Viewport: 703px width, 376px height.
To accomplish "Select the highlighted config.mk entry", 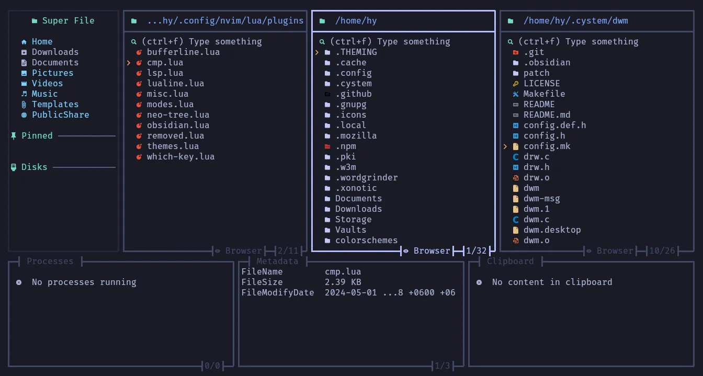I will pos(547,146).
